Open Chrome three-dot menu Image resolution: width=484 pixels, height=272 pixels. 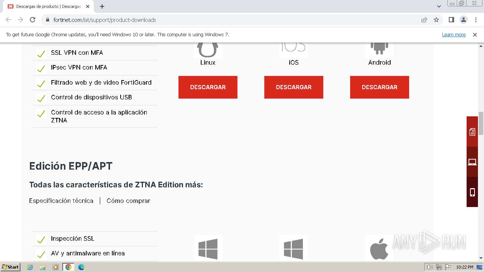[x=476, y=20]
